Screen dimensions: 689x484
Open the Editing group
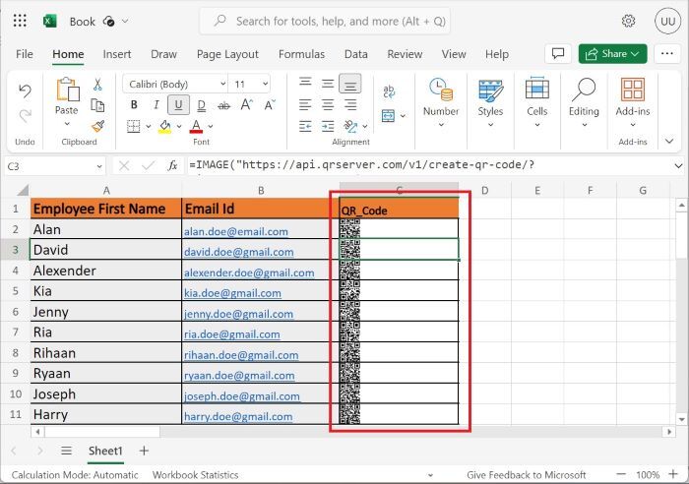[x=584, y=102]
